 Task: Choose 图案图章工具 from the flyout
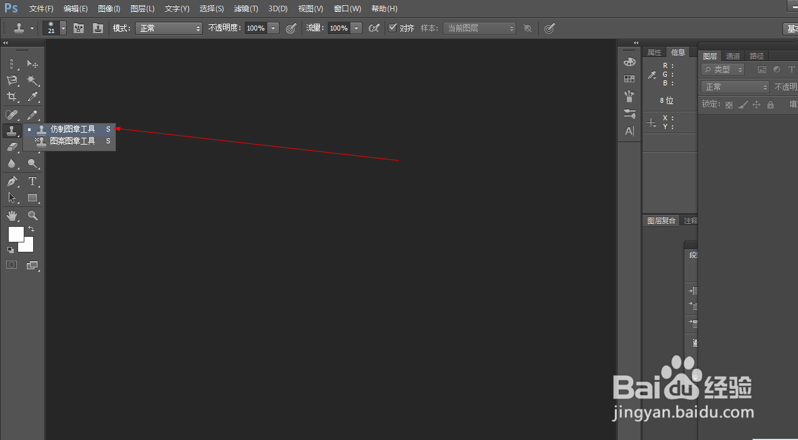69,141
